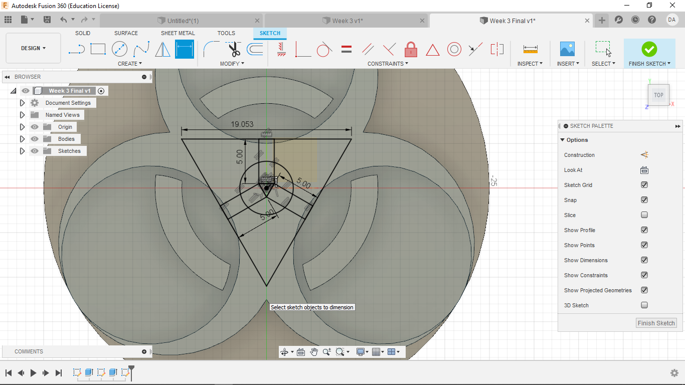Screen dimensions: 685x385
Task: Toggle Show Dimensions checkbox
Action: [x=644, y=260]
